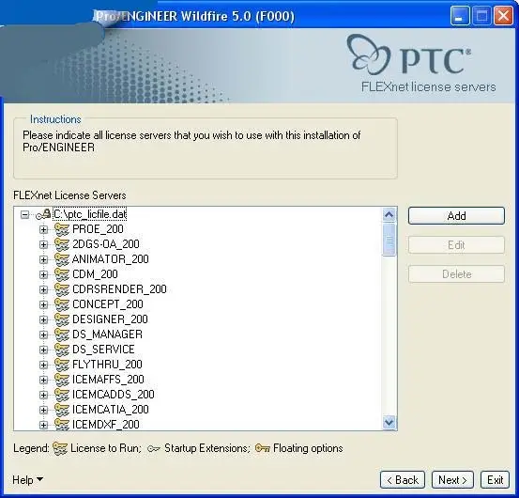Viewport: 519px width, 498px height.
Task: Click the scrollbar down arrow in license list
Action: (389, 423)
